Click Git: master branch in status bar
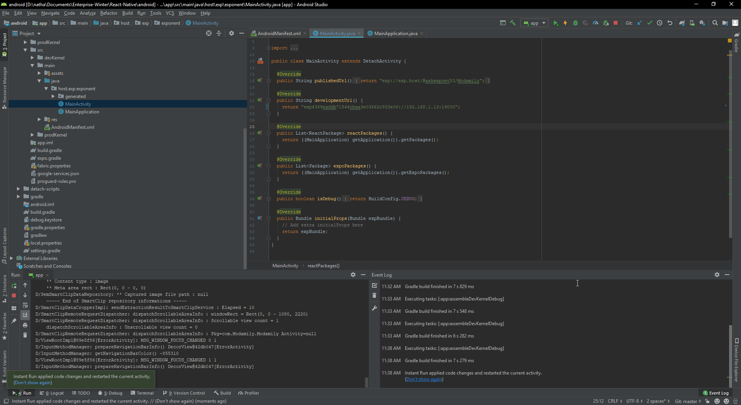741x405 pixels. point(688,401)
